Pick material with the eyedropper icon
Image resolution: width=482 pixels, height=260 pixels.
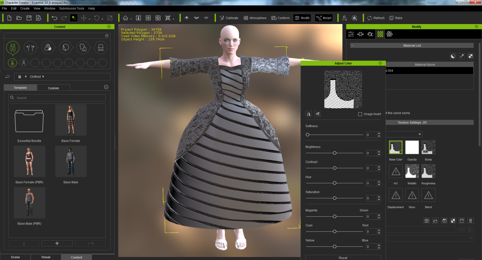click(x=462, y=56)
